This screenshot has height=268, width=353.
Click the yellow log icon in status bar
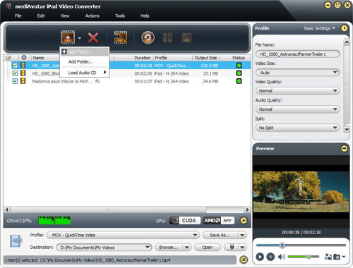[x=244, y=260]
